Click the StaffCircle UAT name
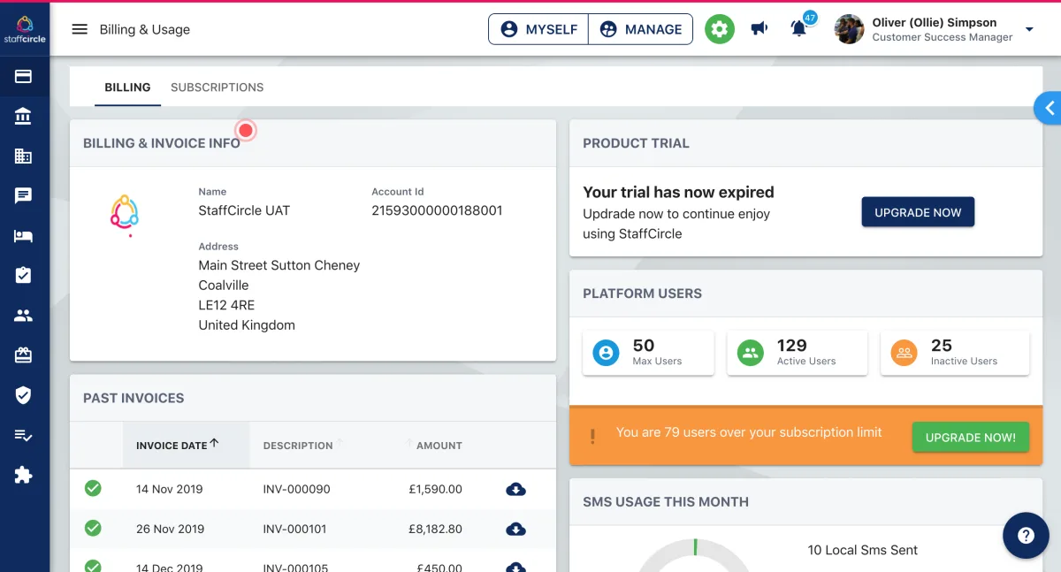Screen dimensions: 1061x572 244,210
